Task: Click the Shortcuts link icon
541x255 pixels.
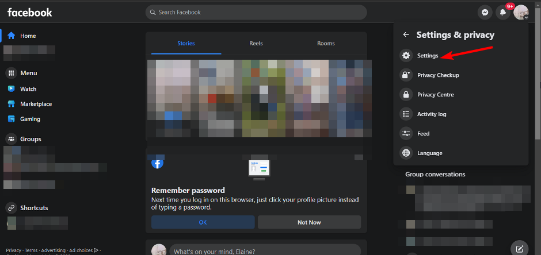Action: tap(12, 208)
